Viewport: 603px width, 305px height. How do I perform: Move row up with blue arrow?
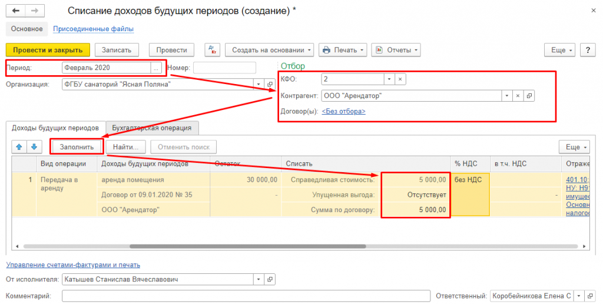tap(18, 146)
